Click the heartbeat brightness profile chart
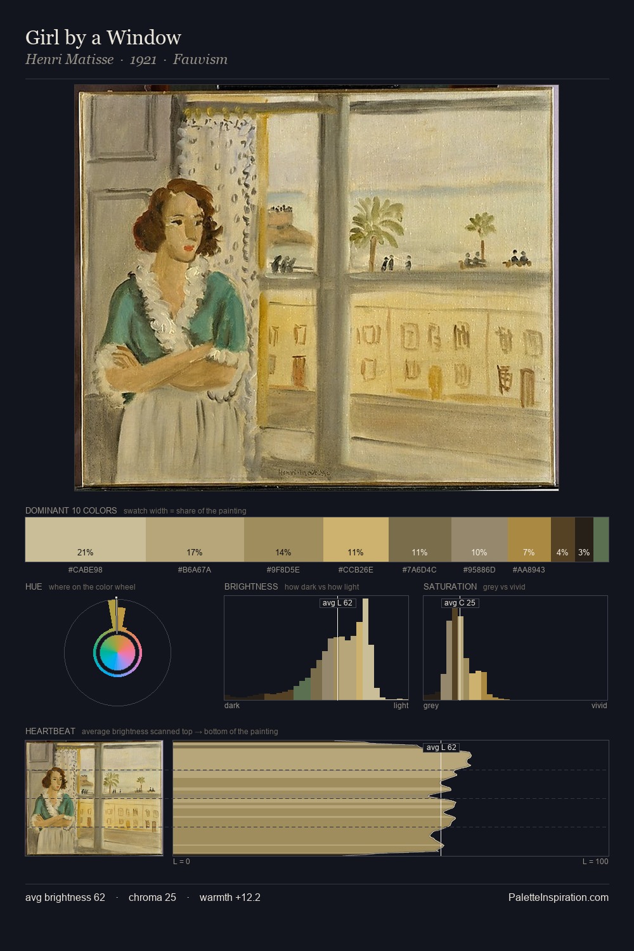The width and height of the screenshot is (634, 951). 391,798
